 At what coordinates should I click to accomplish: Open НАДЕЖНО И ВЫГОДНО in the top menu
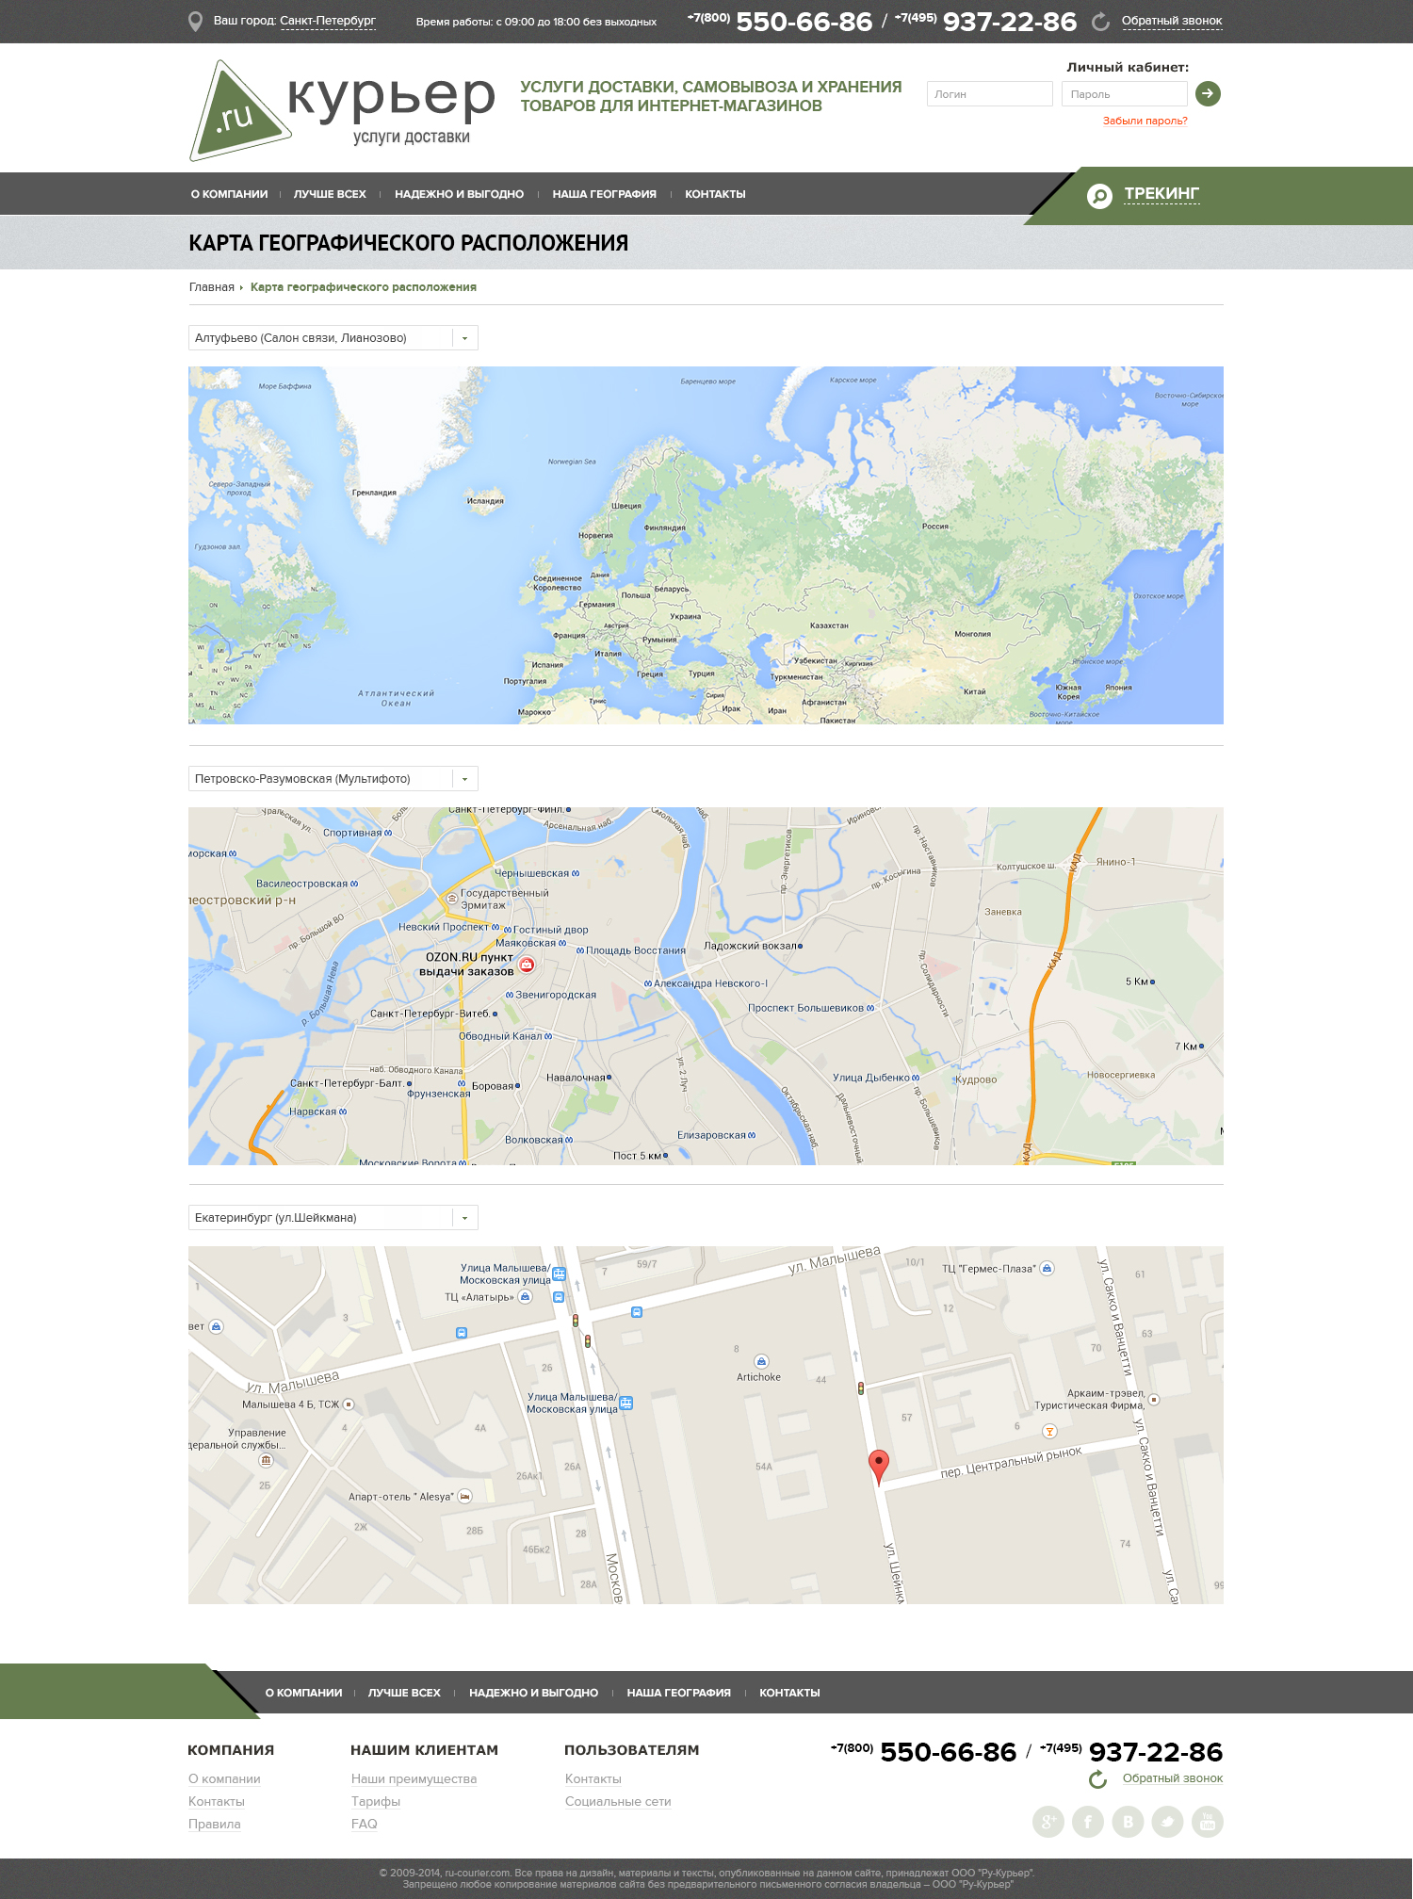pyautogui.click(x=459, y=194)
